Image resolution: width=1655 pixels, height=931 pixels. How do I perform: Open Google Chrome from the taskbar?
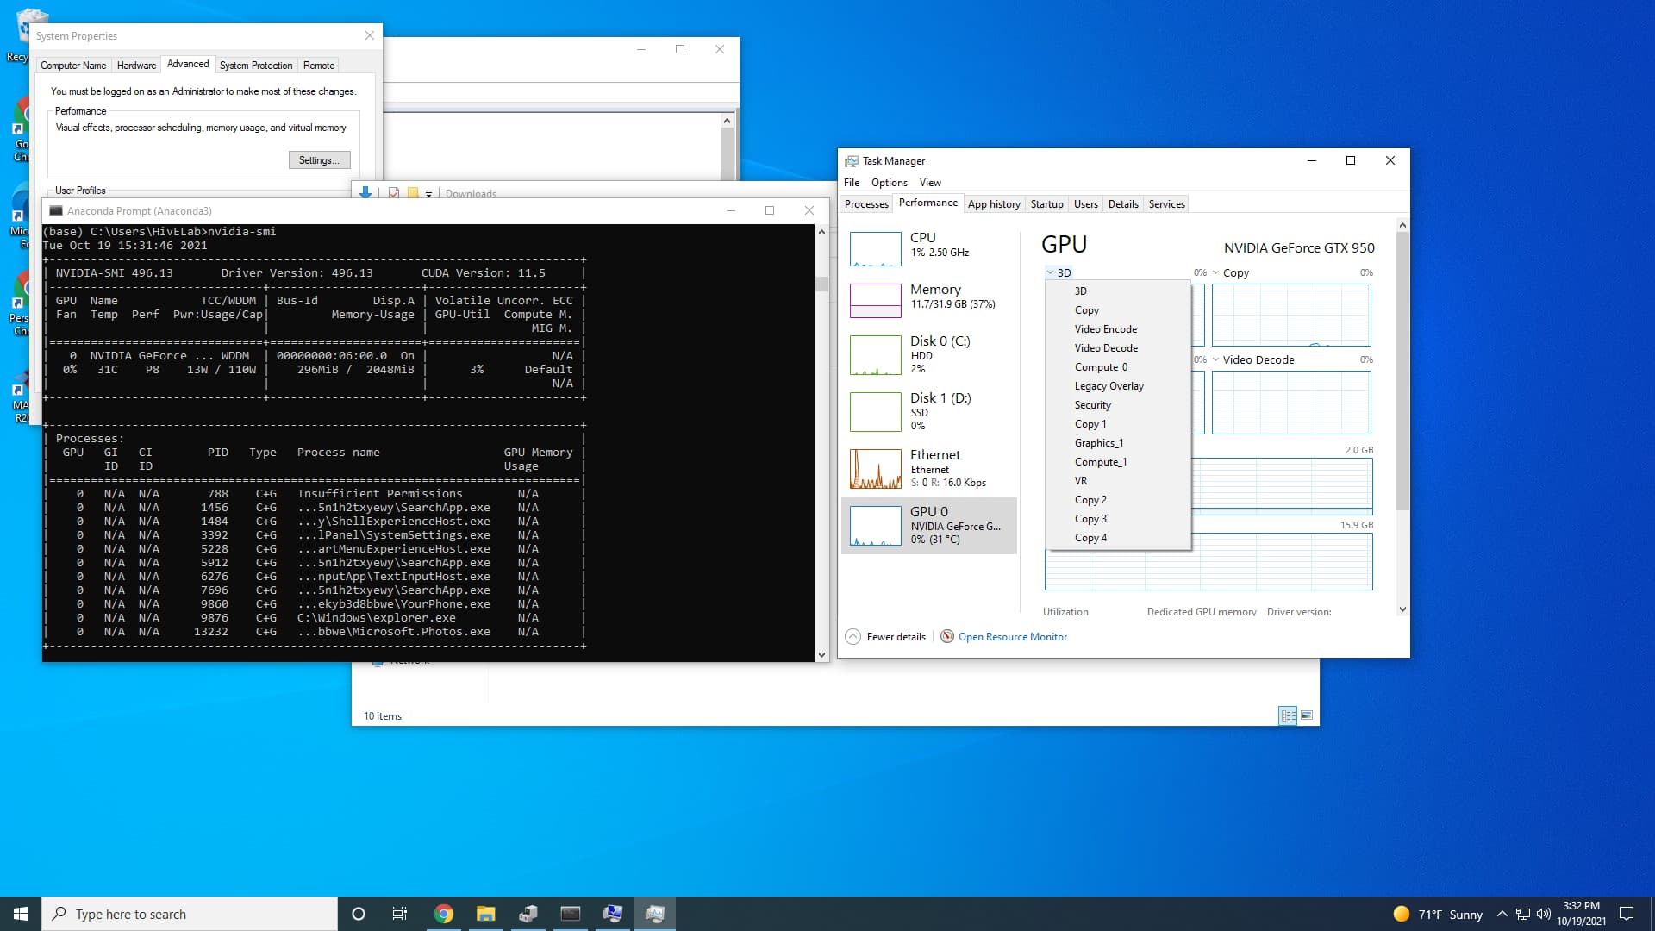444,913
